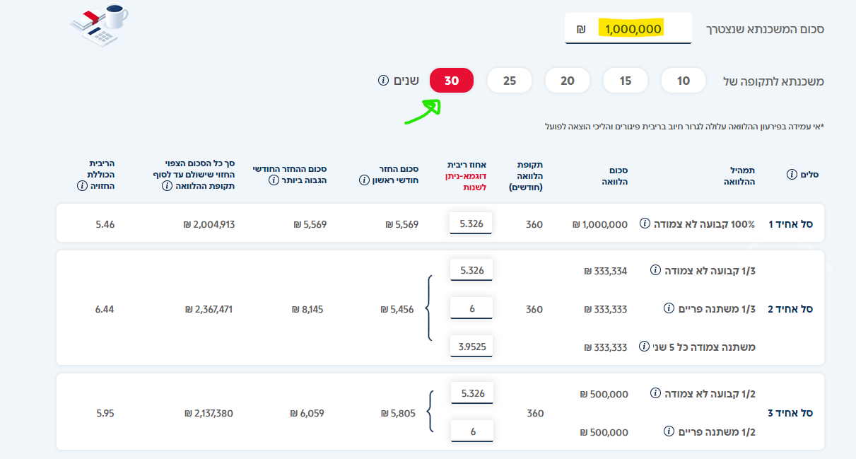This screenshot has height=459, width=856.
Task: Click info icon beside סלים column header
Action: click(x=792, y=175)
